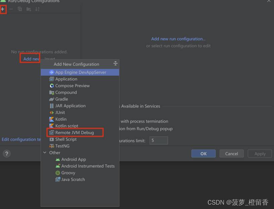
Task: Click the JAR Application icon
Action: [x=52, y=106]
